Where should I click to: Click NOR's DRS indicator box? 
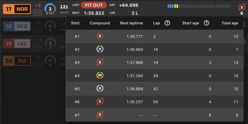(x=38, y=13)
